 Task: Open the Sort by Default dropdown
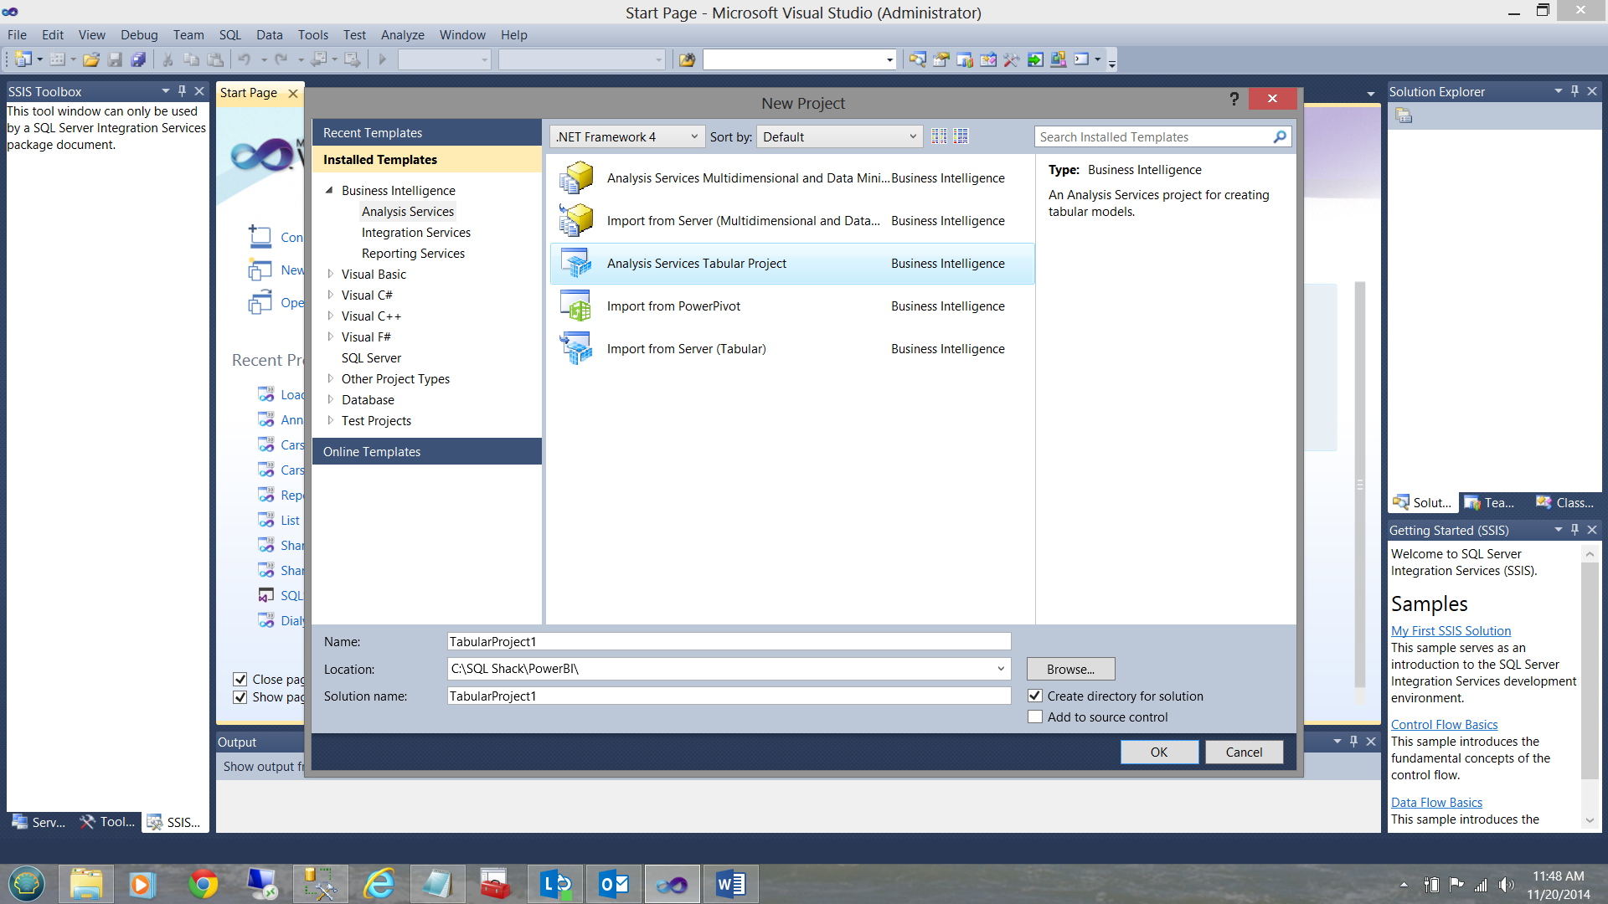[x=839, y=136]
